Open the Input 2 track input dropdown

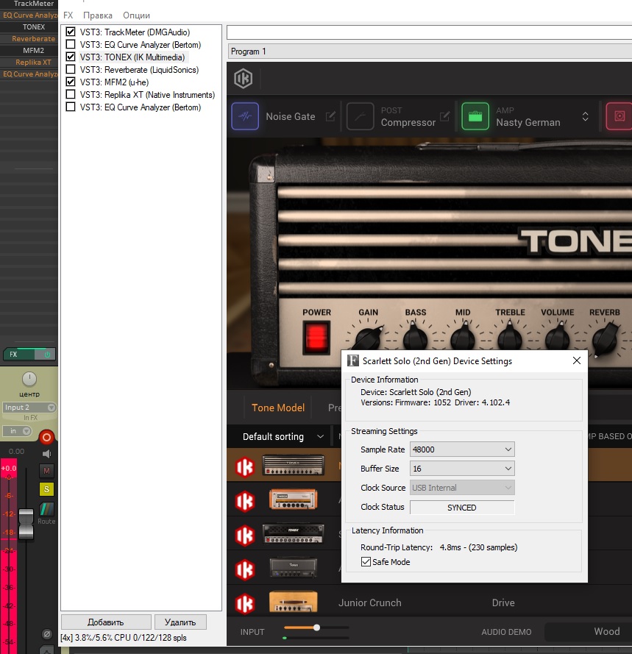[29, 407]
